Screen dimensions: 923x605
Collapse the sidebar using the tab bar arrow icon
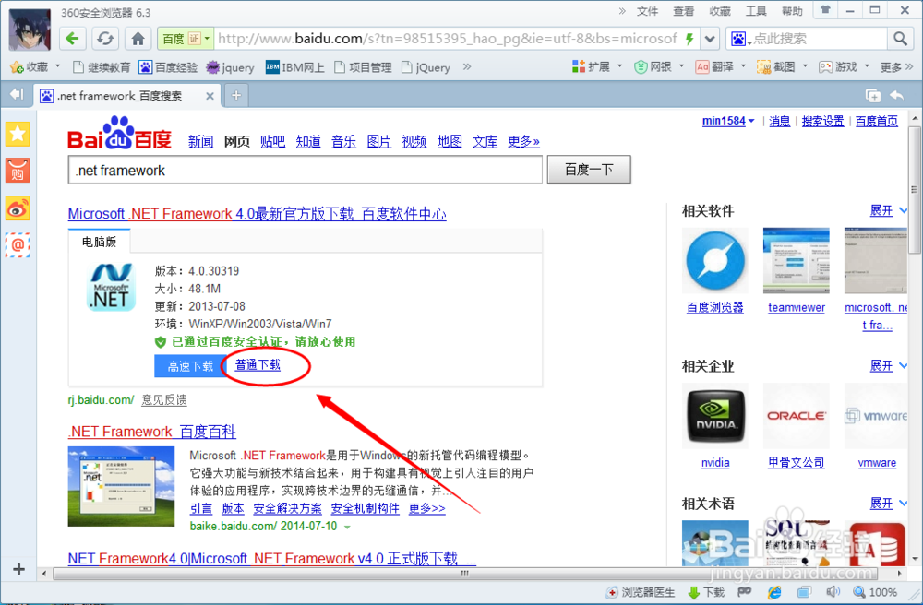click(x=17, y=94)
